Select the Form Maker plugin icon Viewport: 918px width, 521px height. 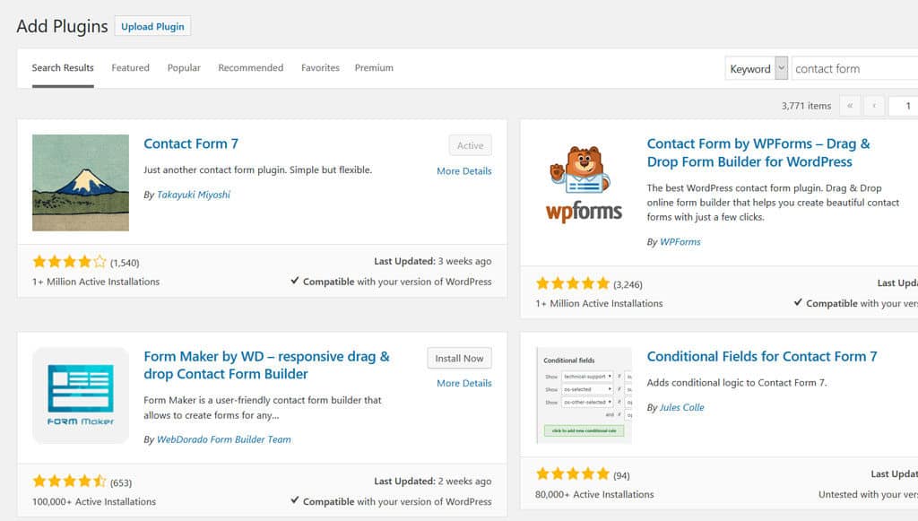tap(80, 395)
